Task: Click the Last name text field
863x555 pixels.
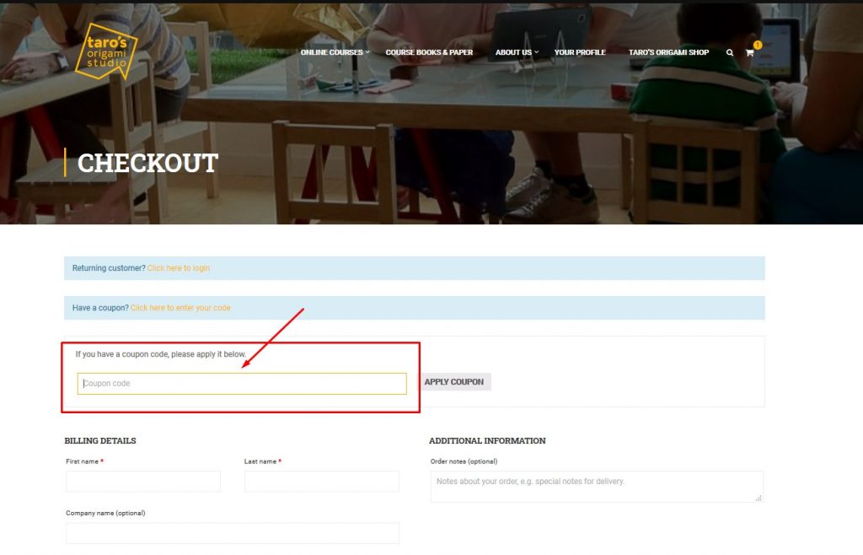Action: (x=321, y=482)
